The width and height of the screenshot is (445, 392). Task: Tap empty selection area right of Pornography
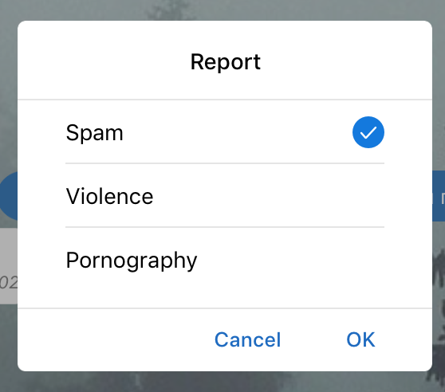tap(289, 261)
